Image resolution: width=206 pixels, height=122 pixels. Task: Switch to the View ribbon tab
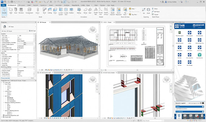point(96,5)
